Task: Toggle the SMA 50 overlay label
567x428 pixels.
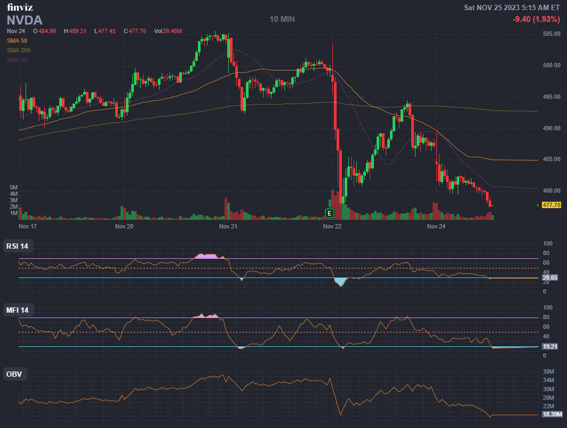Action: [x=17, y=41]
